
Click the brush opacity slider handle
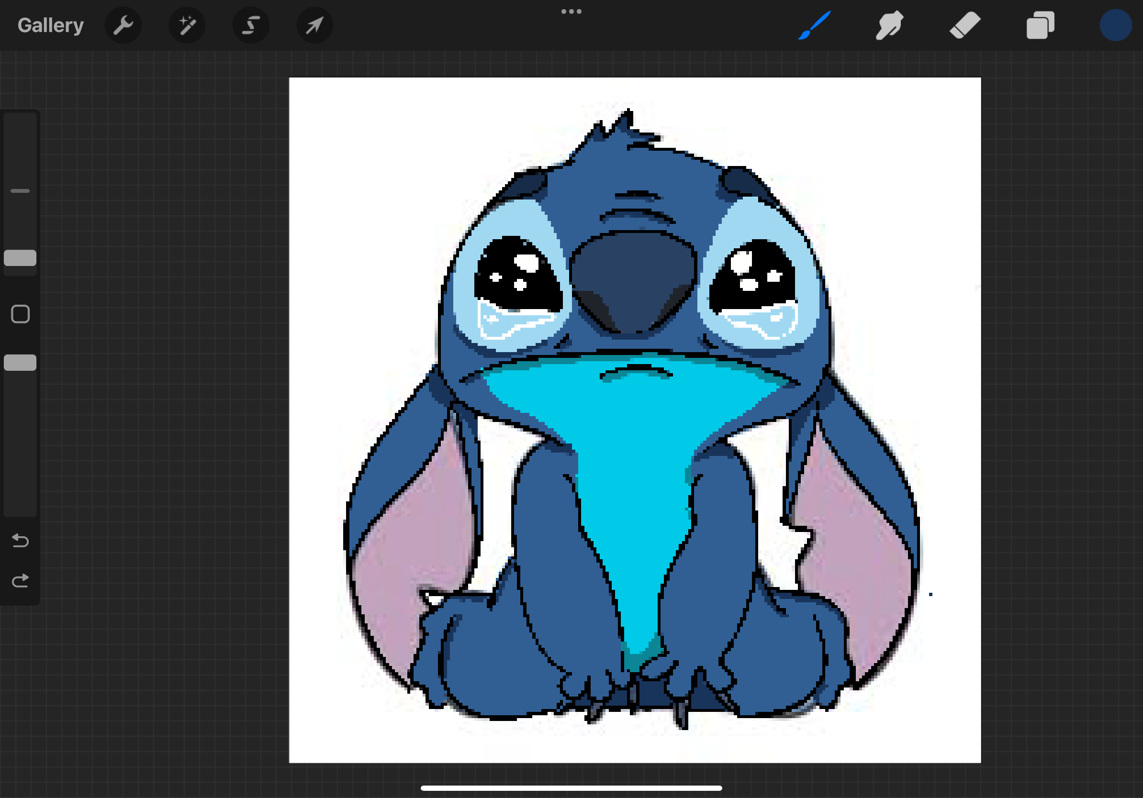pyautogui.click(x=21, y=363)
